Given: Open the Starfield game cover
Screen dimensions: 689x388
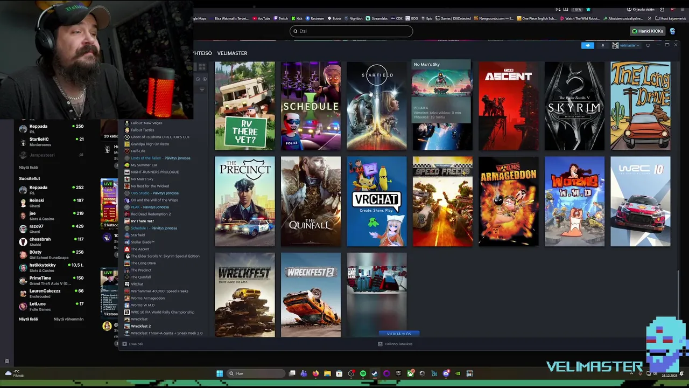Looking at the screenshot, I should [x=377, y=106].
